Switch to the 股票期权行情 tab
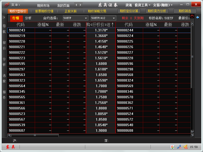Screen dimensions: 203x152 click(x=44, y=11)
